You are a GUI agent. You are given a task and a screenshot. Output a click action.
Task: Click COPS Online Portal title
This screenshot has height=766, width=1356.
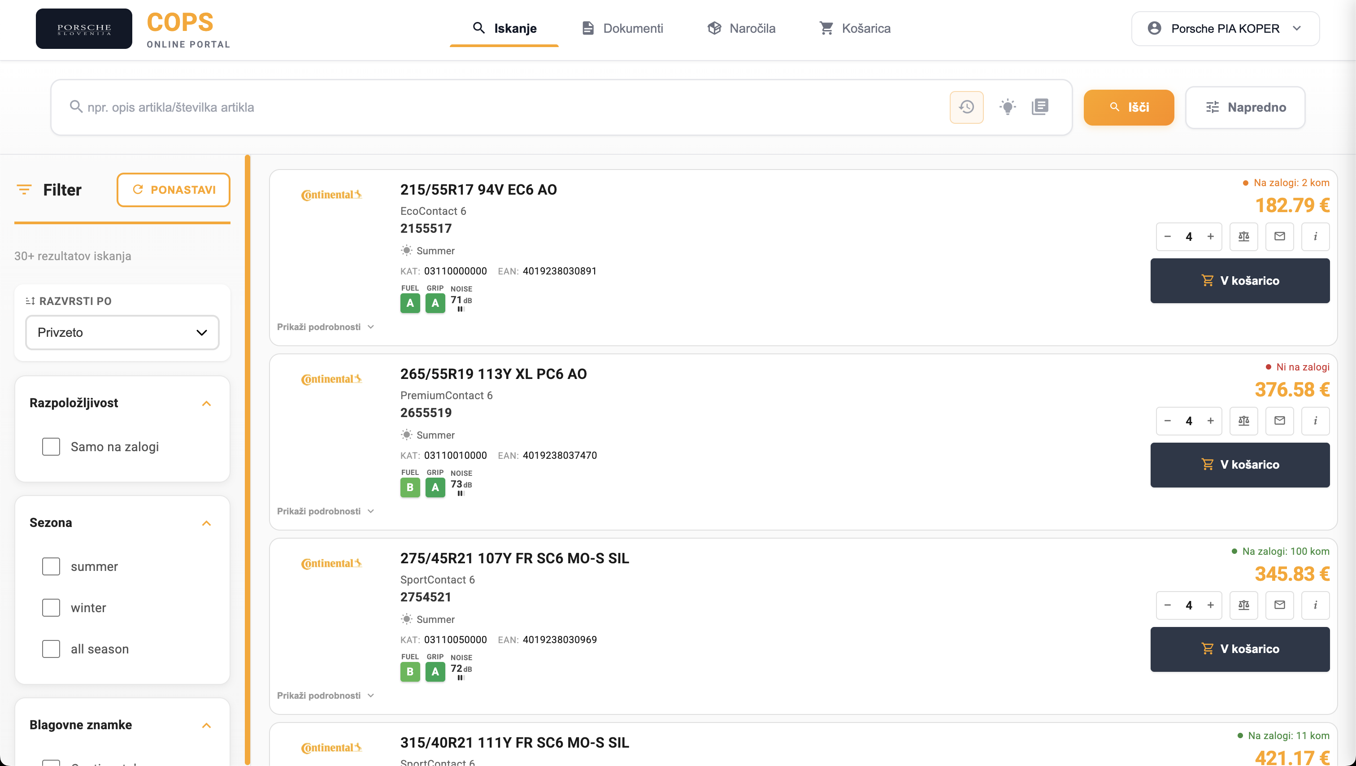tap(188, 30)
